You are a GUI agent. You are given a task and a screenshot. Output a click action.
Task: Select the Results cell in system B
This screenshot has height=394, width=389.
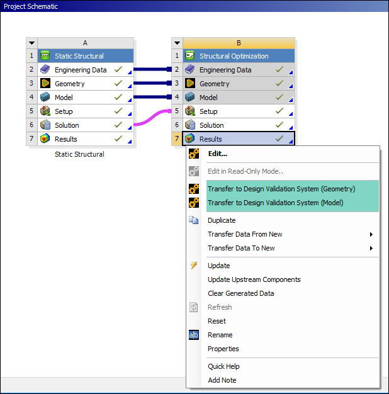[x=239, y=138]
